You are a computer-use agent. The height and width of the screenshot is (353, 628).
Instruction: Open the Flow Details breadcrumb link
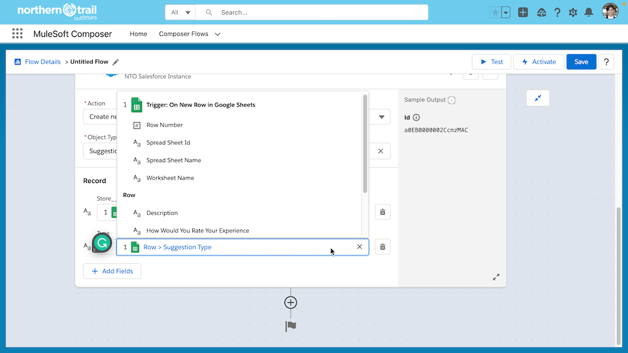(x=43, y=61)
